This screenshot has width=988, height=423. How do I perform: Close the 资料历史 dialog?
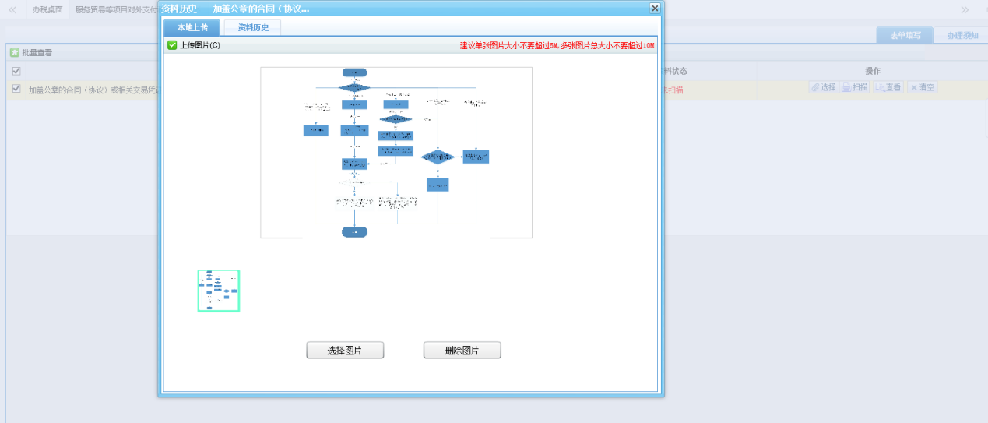coord(655,8)
